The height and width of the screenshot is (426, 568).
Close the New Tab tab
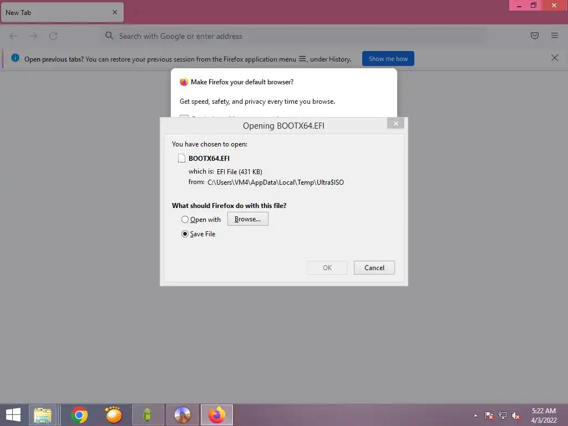click(x=115, y=12)
